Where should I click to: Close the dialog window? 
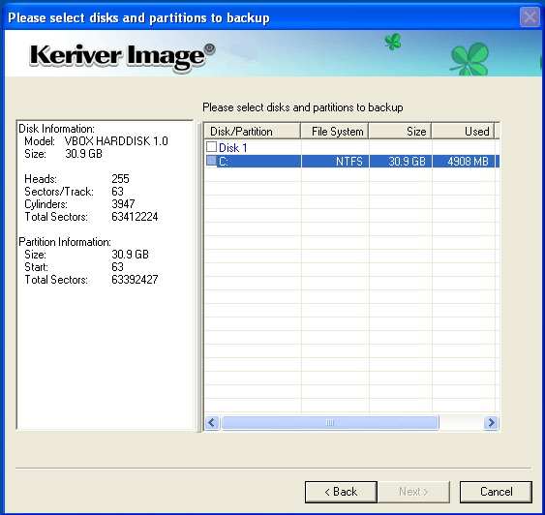point(530,16)
